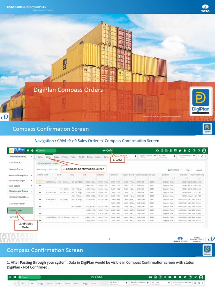Viewport: 215px width, 287px height.
Task: Click the back arrow icon in first DigiPlan header
Action: tap(32, 151)
